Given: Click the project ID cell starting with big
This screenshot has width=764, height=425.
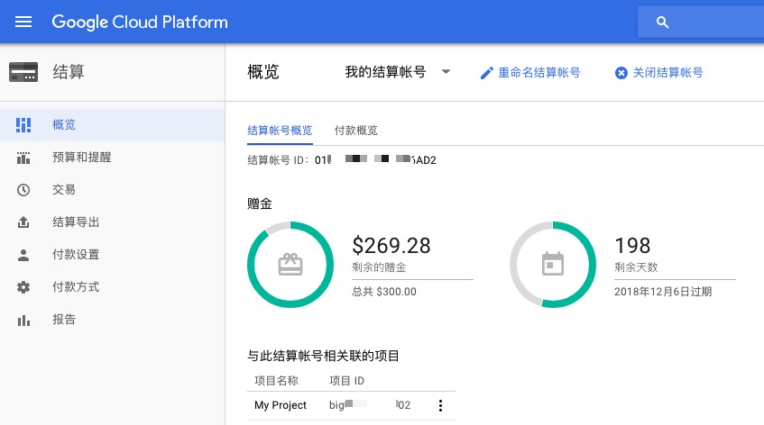Looking at the screenshot, I should coord(370,405).
